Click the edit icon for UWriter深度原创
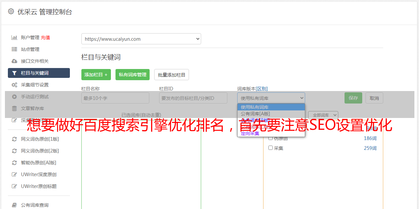The width and height of the screenshot is (419, 209). 14,174
